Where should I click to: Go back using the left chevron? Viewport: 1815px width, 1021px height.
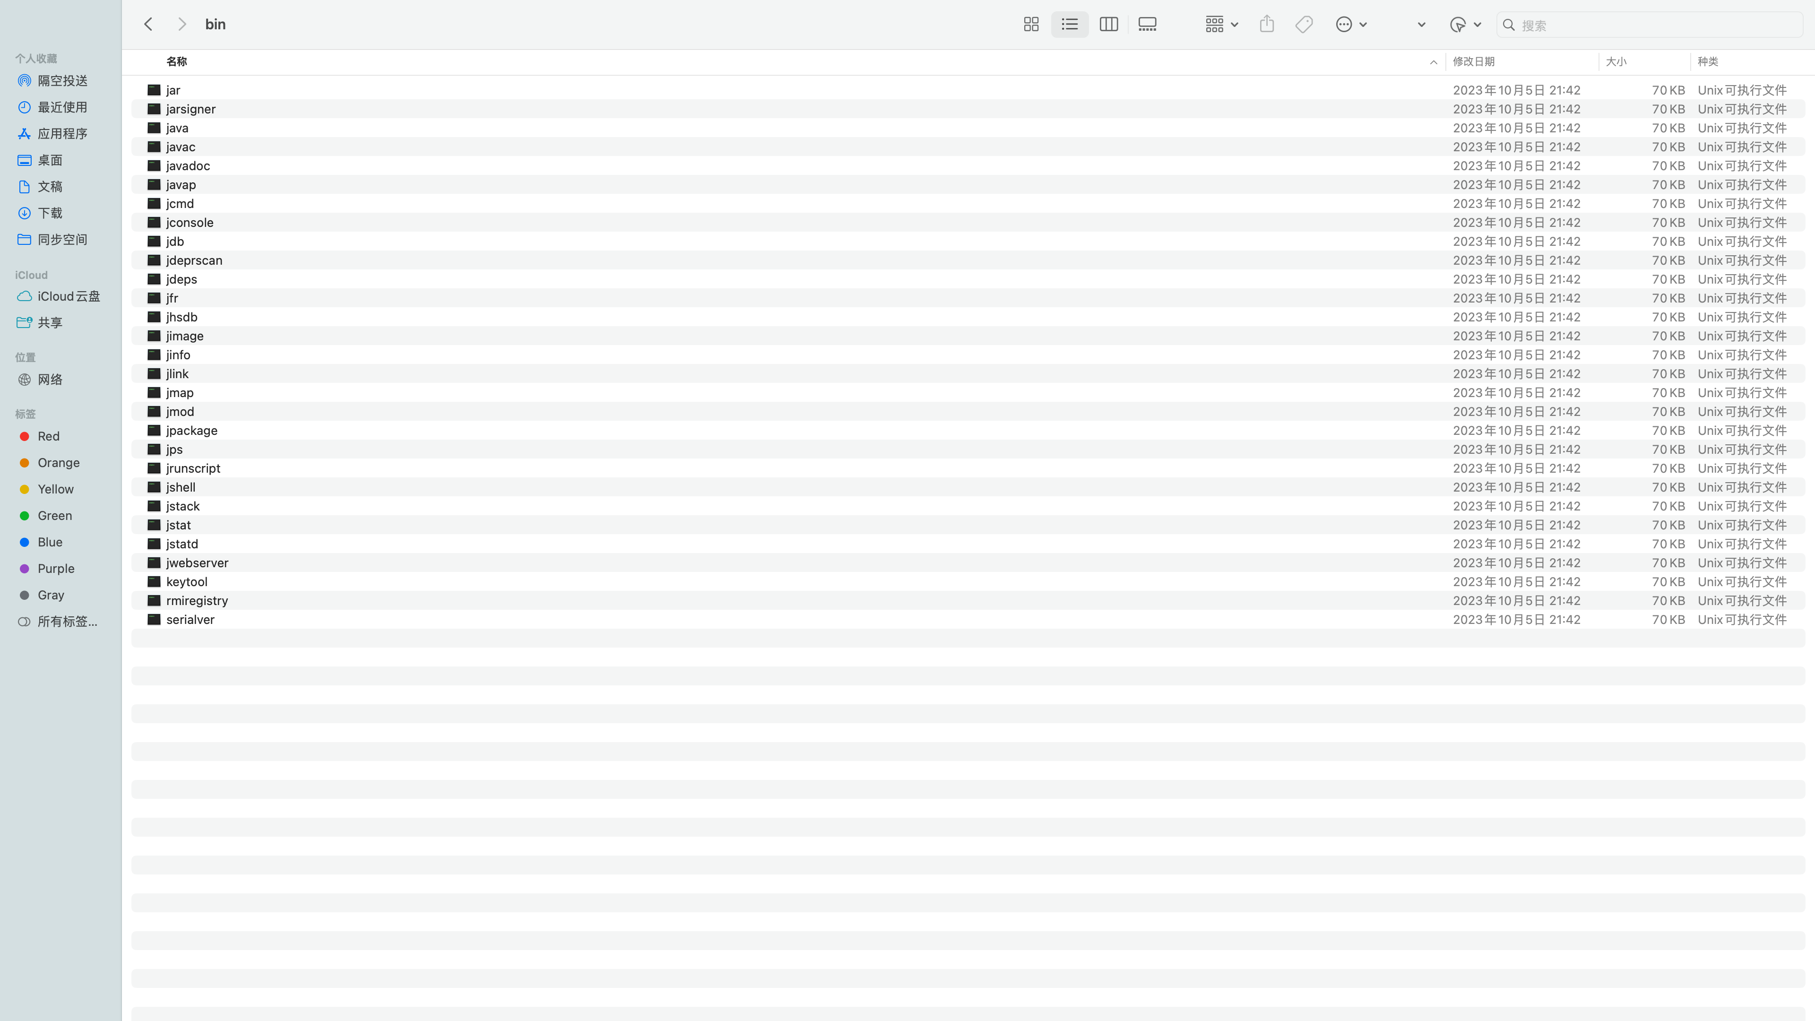coord(148,25)
